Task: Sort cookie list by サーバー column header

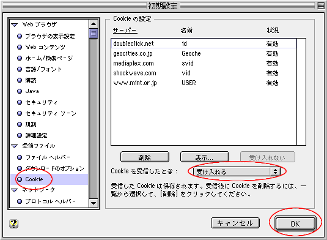Action: 125,31
